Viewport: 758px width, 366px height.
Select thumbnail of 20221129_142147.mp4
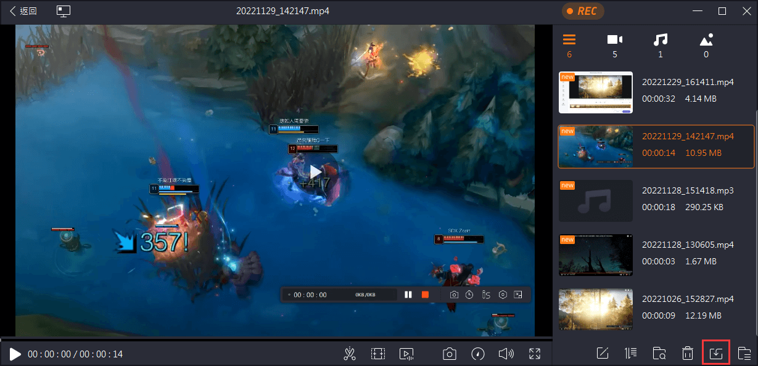tap(596, 147)
